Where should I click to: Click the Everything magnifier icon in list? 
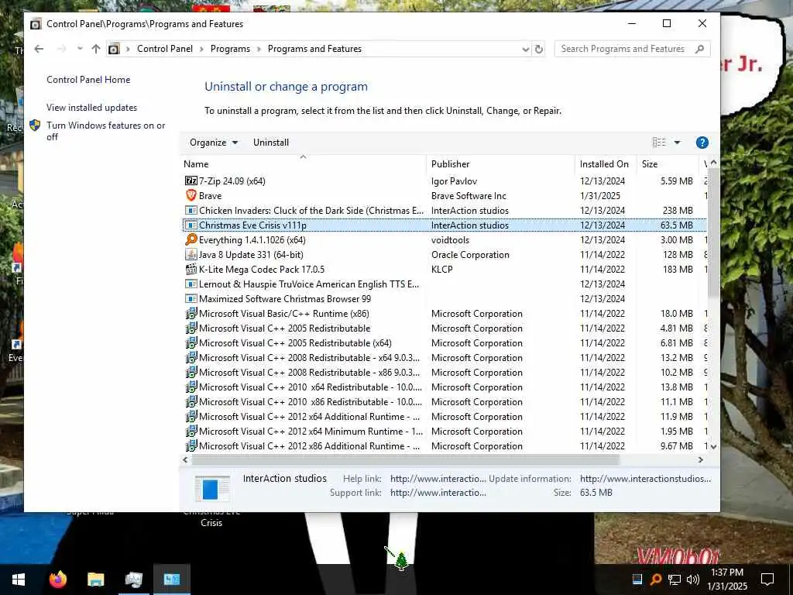pos(191,239)
